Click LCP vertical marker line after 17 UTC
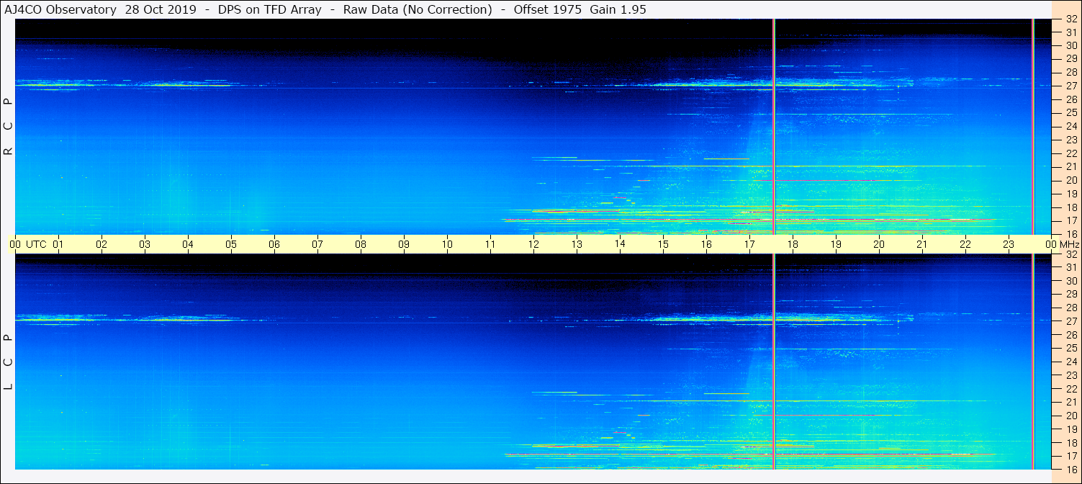Screen dimensions: 1082x484 pos(774,362)
